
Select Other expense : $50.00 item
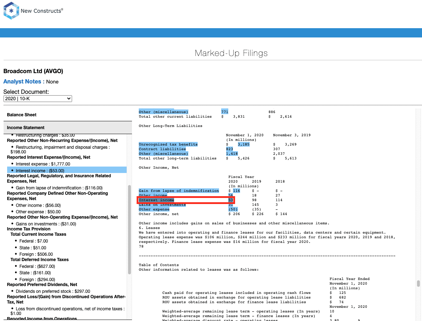tap(38, 212)
